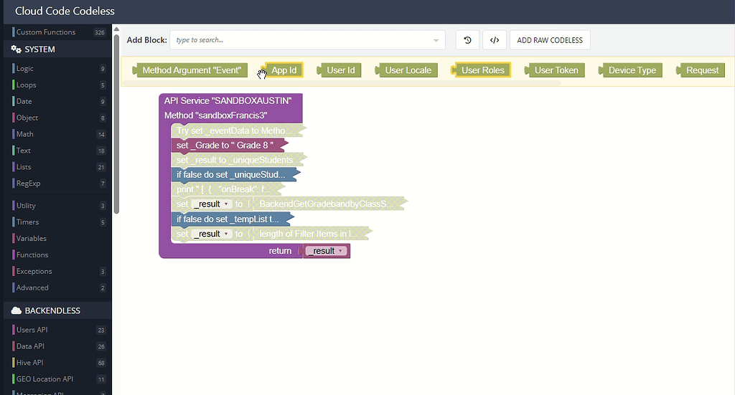The width and height of the screenshot is (735, 395).
Task: Open the Add Block dropdown arrow
Action: pos(436,41)
